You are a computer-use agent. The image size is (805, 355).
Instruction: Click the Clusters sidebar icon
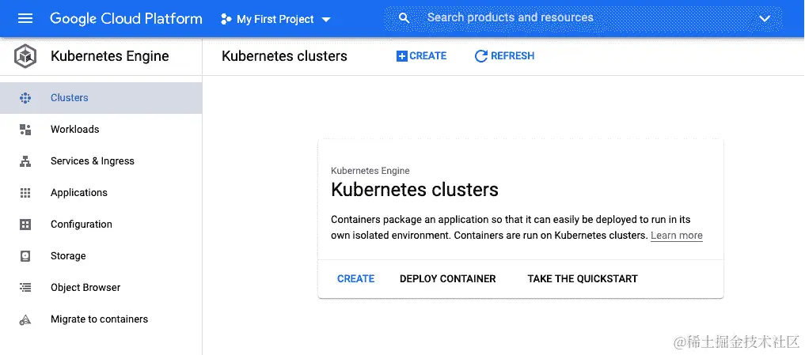(25, 98)
